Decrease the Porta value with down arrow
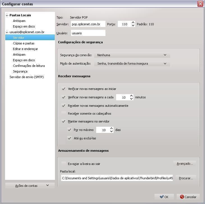The width and height of the screenshot is (205, 204). [x=133, y=26]
